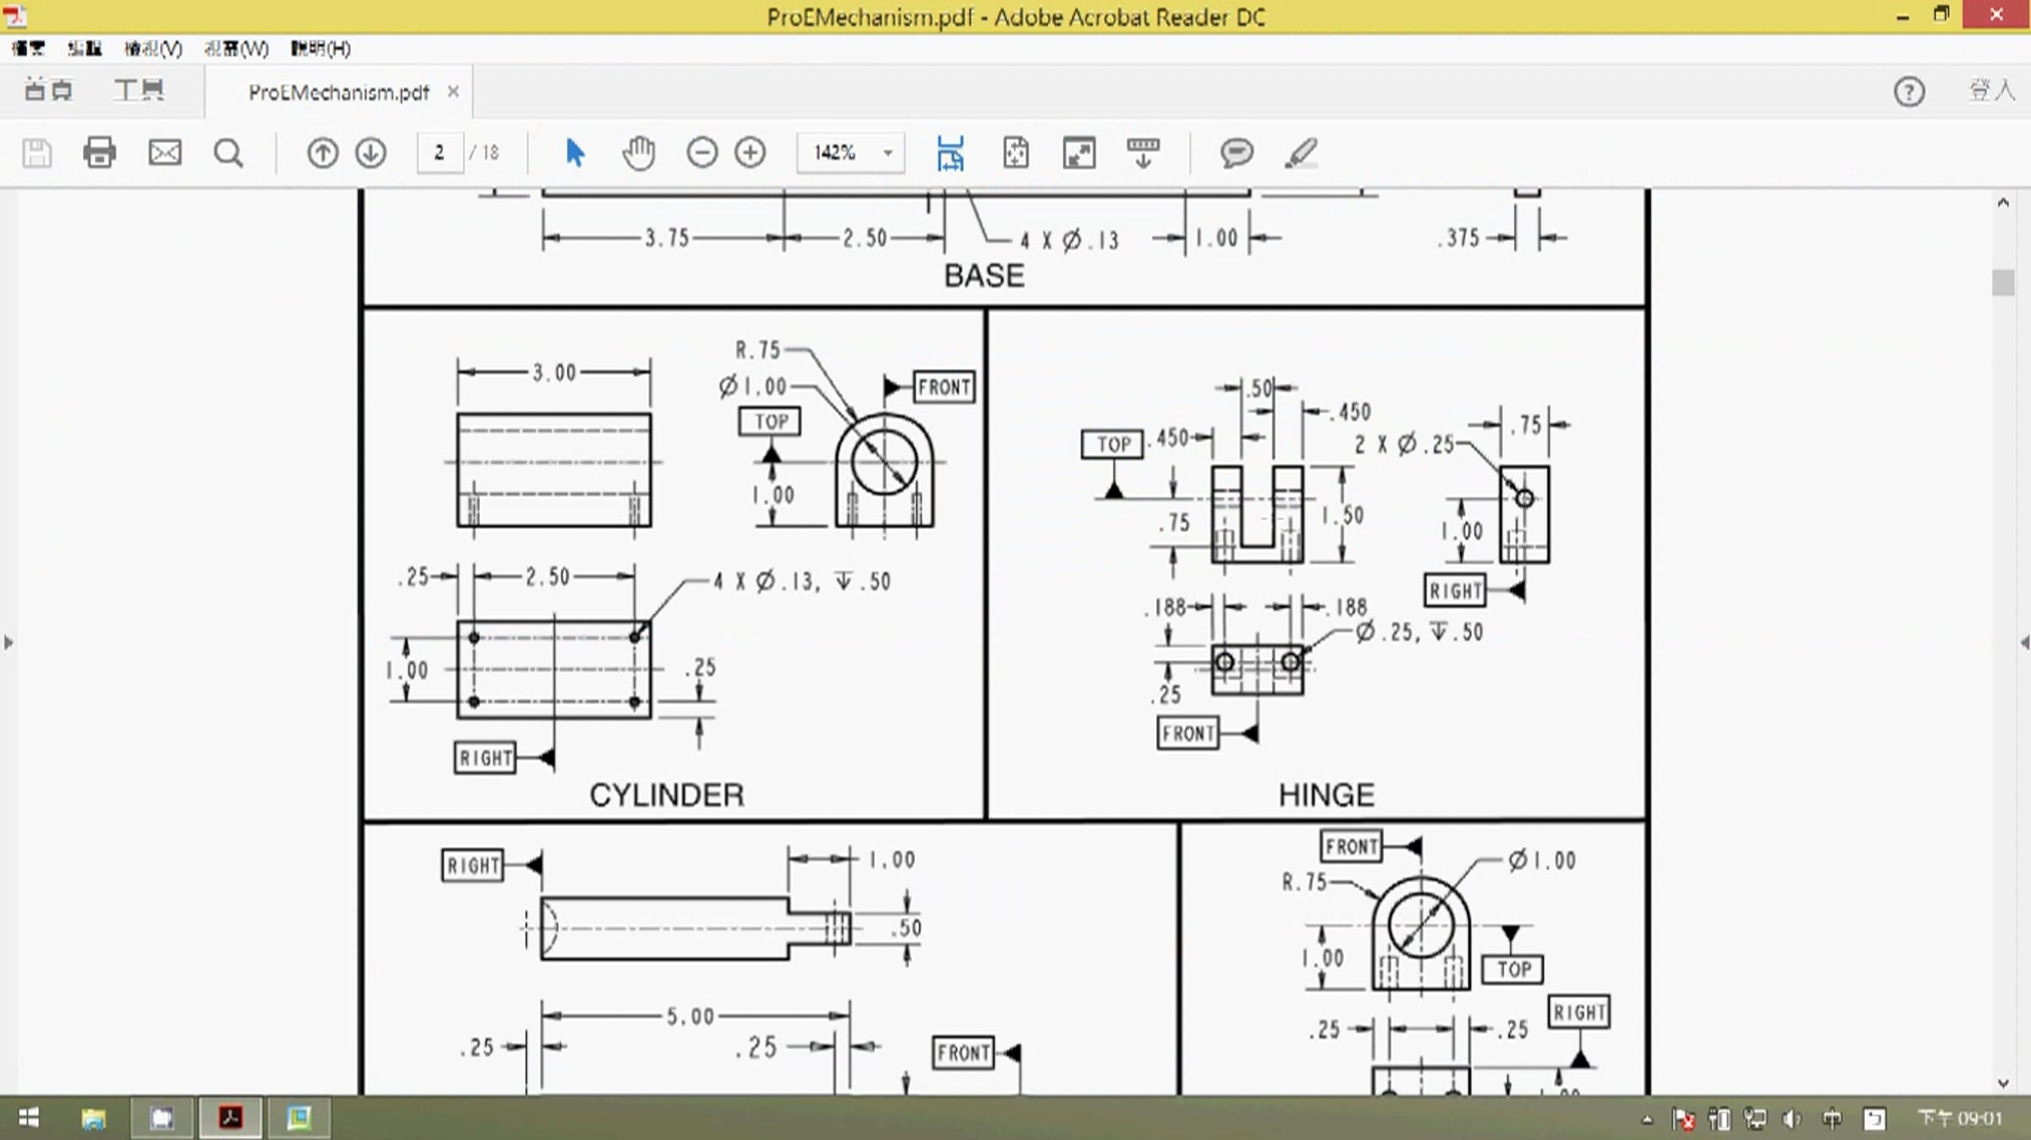This screenshot has width=2031, height=1140.
Task: Go to next page arrow
Action: (x=371, y=153)
